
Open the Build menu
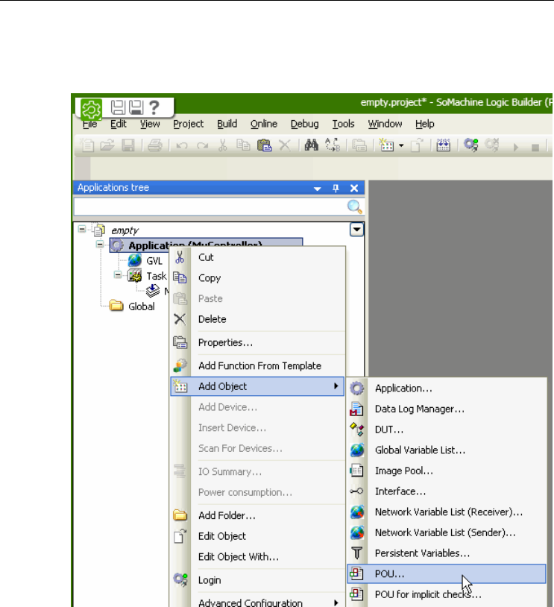click(x=227, y=124)
